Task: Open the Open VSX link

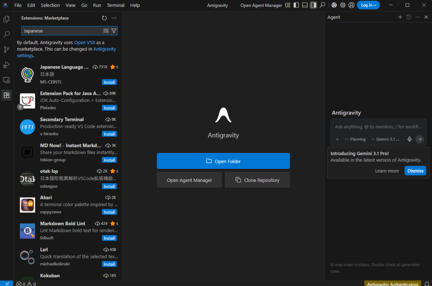Action: 85,42
